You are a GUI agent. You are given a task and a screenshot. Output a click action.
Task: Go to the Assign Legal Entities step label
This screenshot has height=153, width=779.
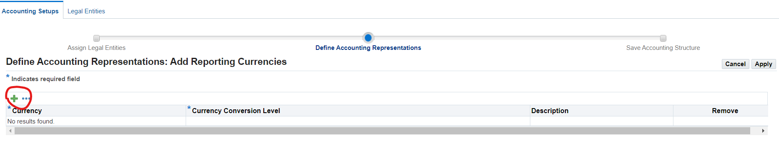click(96, 48)
